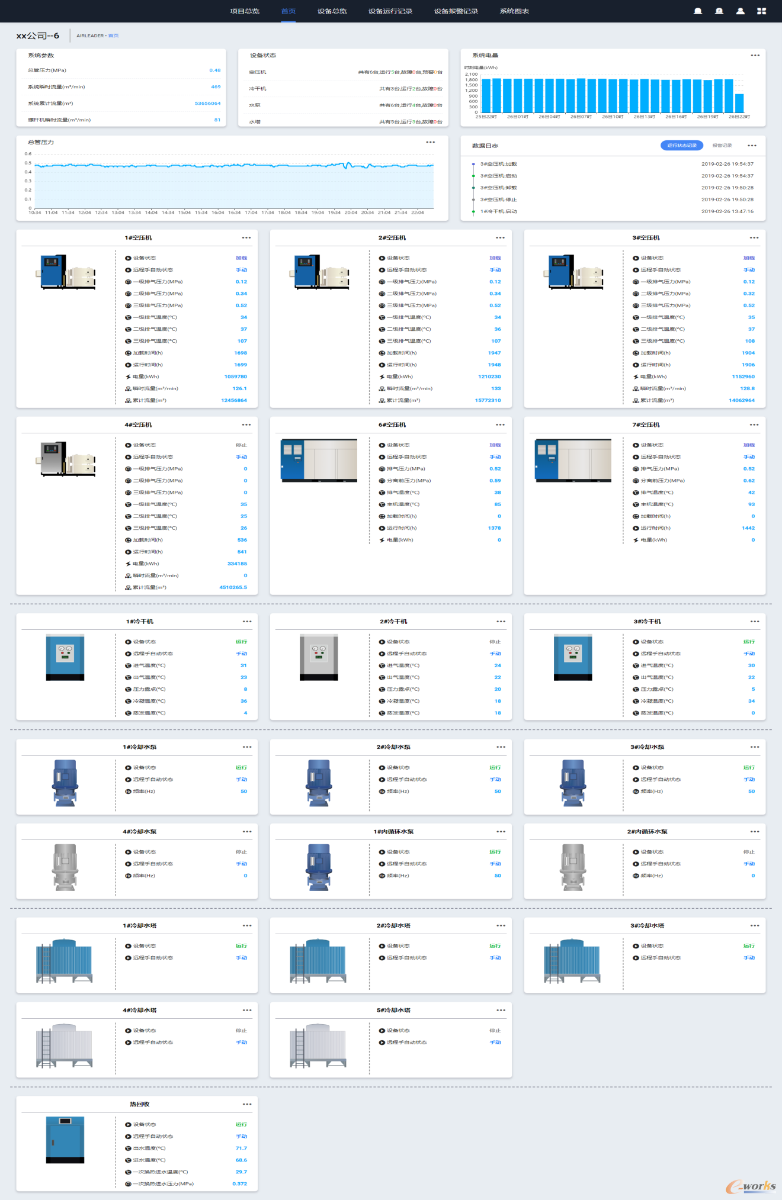Open the user account icon
The width and height of the screenshot is (782, 1200).
click(x=741, y=11)
